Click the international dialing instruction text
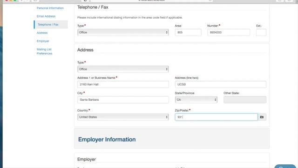298x168 pixels. pyautogui.click(x=130, y=18)
